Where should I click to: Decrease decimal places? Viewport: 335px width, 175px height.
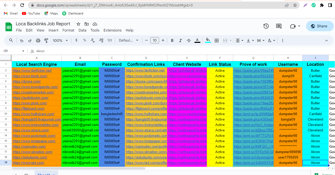click(93, 40)
